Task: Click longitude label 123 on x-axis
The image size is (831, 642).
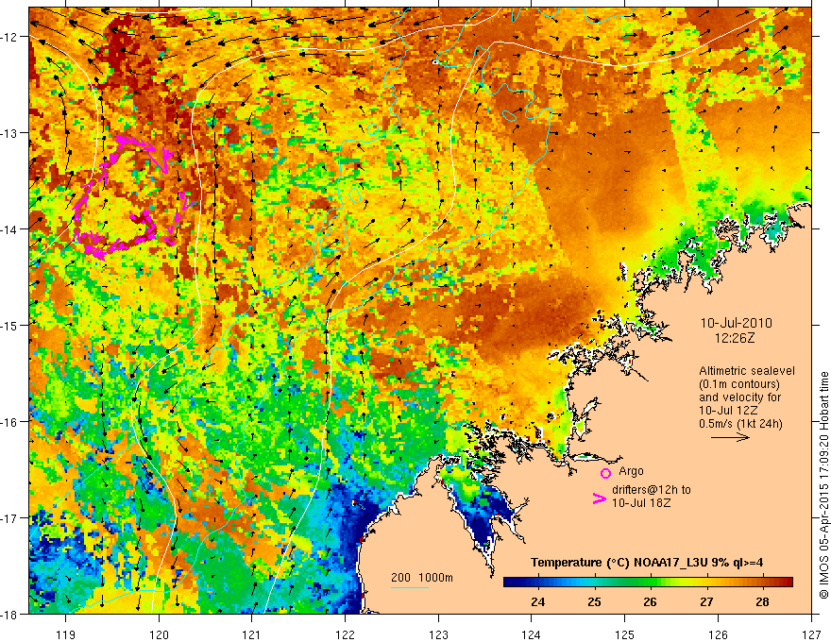Action: [x=438, y=634]
